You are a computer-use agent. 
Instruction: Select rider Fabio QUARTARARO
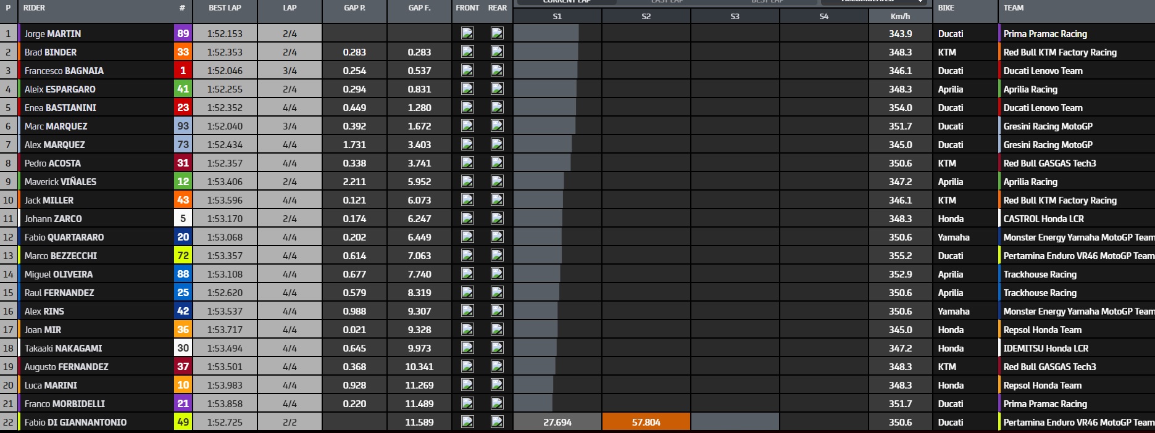(x=64, y=237)
